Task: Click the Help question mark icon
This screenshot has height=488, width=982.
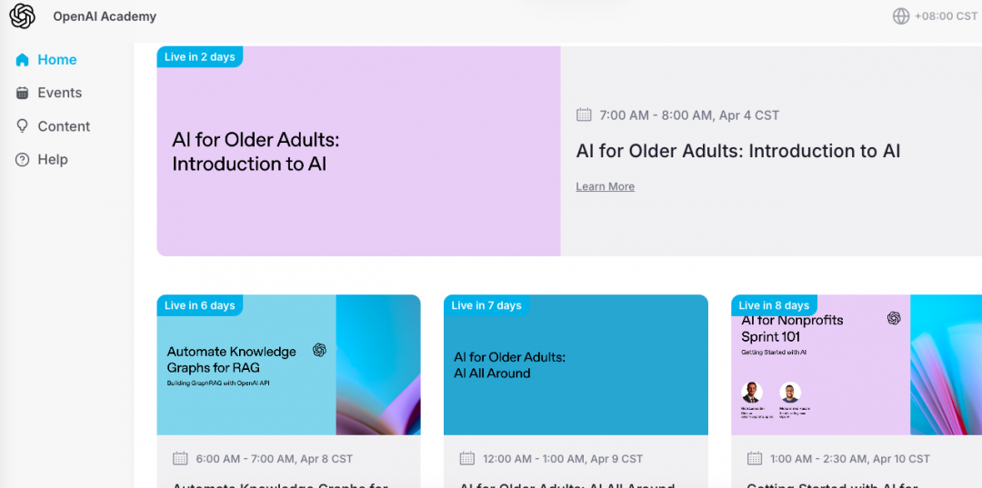Action: pyautogui.click(x=23, y=160)
